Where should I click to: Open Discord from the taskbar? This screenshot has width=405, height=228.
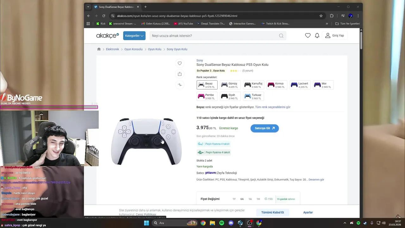coord(231,223)
